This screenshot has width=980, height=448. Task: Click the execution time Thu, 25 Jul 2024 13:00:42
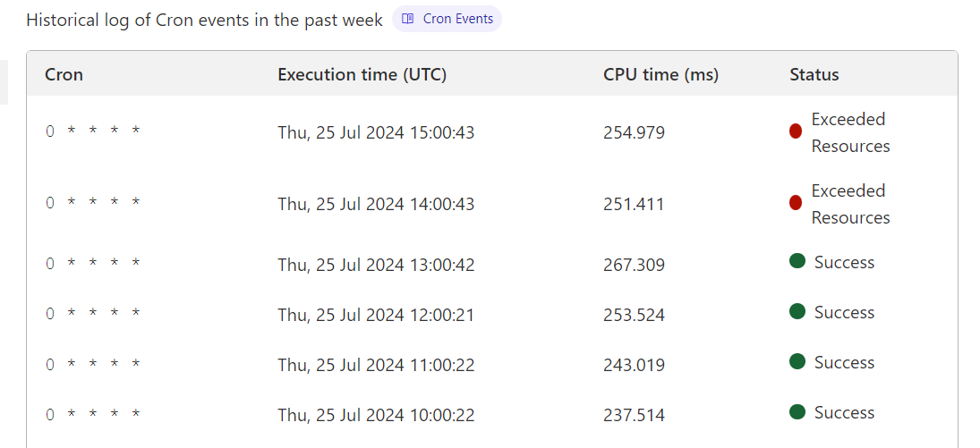point(376,265)
